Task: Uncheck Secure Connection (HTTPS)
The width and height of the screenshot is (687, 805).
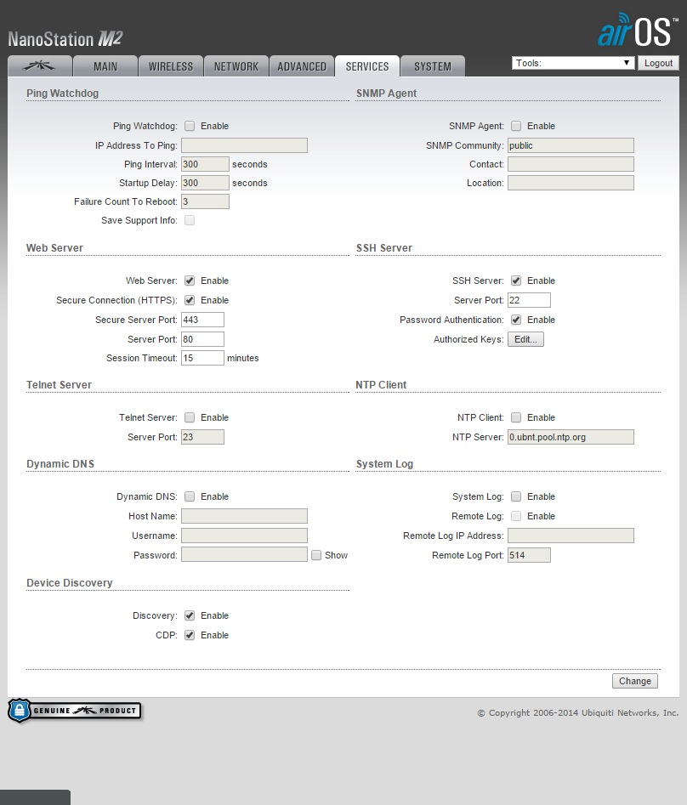Action: pyautogui.click(x=190, y=300)
